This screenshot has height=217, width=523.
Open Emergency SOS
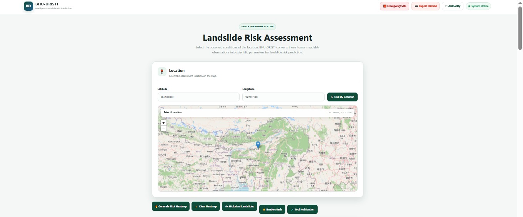[395, 6]
